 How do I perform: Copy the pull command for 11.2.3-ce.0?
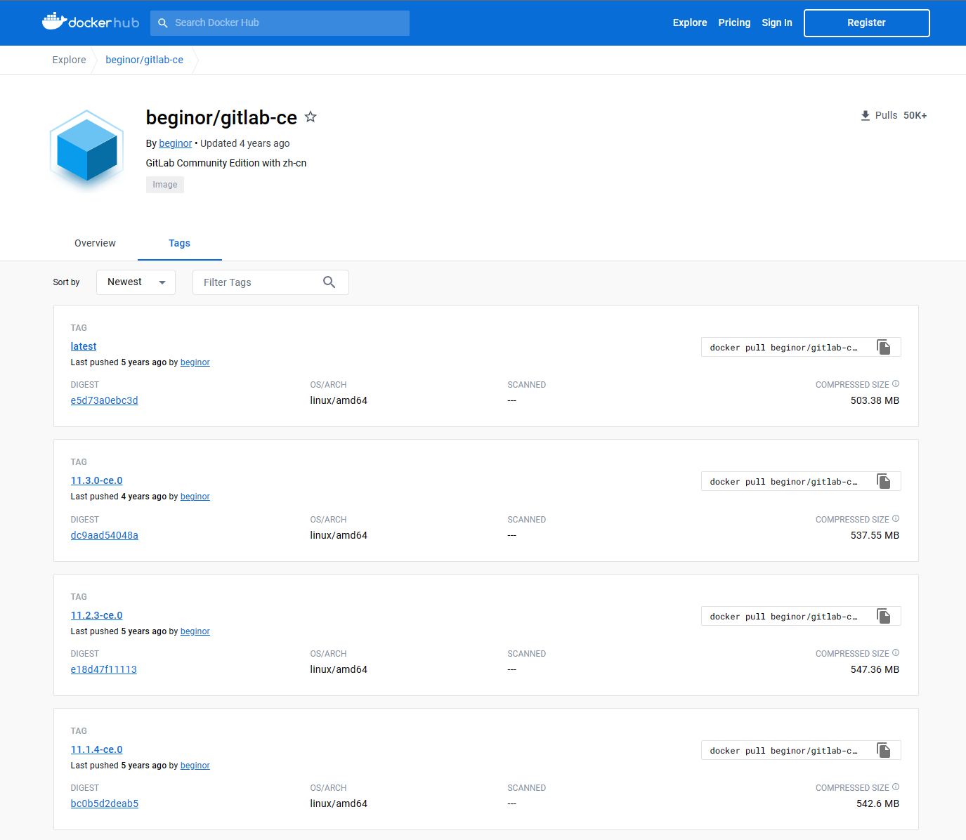click(x=884, y=616)
